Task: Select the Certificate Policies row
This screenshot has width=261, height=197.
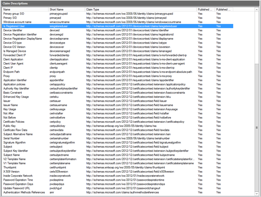Action: click(118, 122)
